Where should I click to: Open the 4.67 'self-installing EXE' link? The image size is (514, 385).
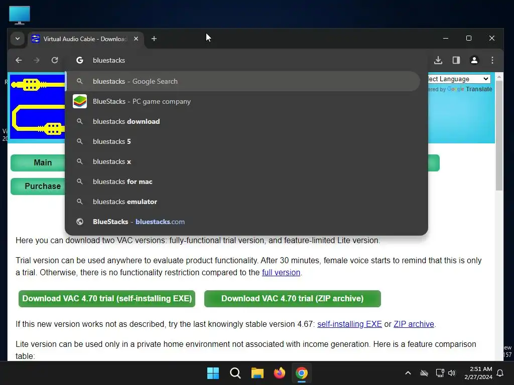(x=349, y=324)
